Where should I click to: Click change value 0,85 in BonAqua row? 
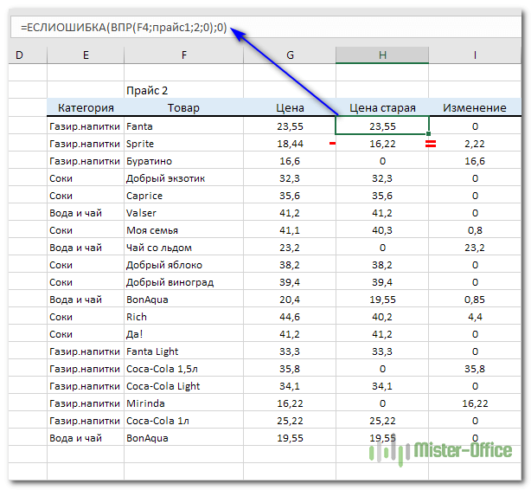[x=475, y=299]
